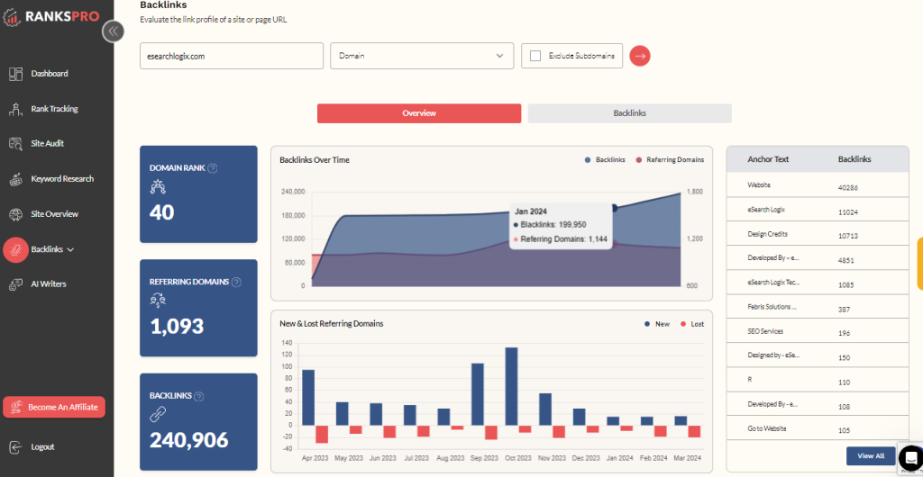Click the 40286 backlinks value
Viewport: 923px width, 477px height.
(x=847, y=188)
